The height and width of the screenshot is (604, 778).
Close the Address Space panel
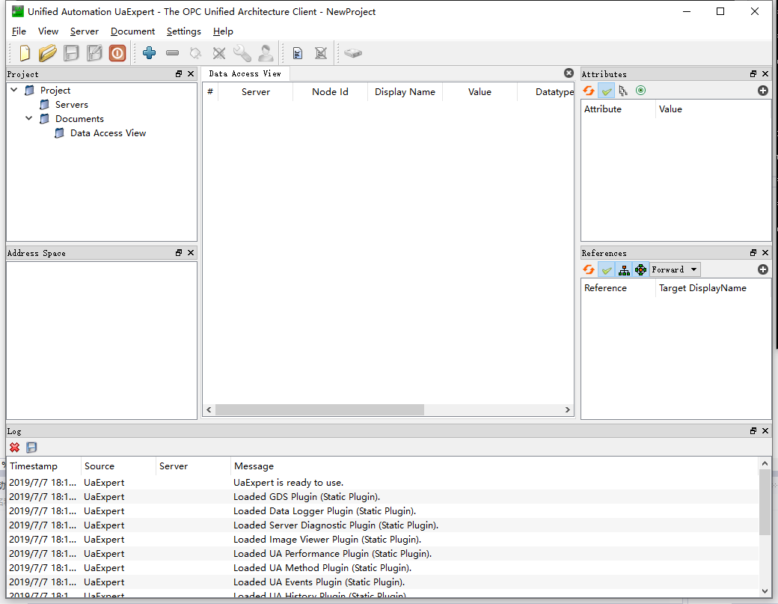coord(191,253)
